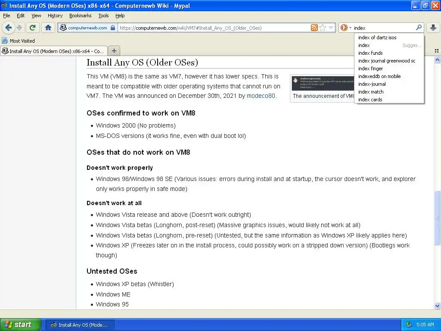Screen dimensions: 441x331
Task: Click the Install Any OS (Older OSes) heading
Action: (142, 62)
